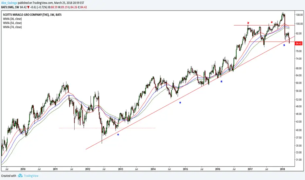This screenshot has height=180, width=305.
Task: Click the 33.00 price axis label
Action: coord(299,153)
